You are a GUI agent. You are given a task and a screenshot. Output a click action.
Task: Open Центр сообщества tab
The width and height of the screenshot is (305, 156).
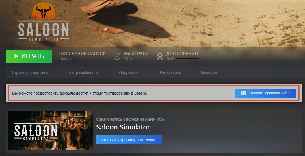(83, 73)
